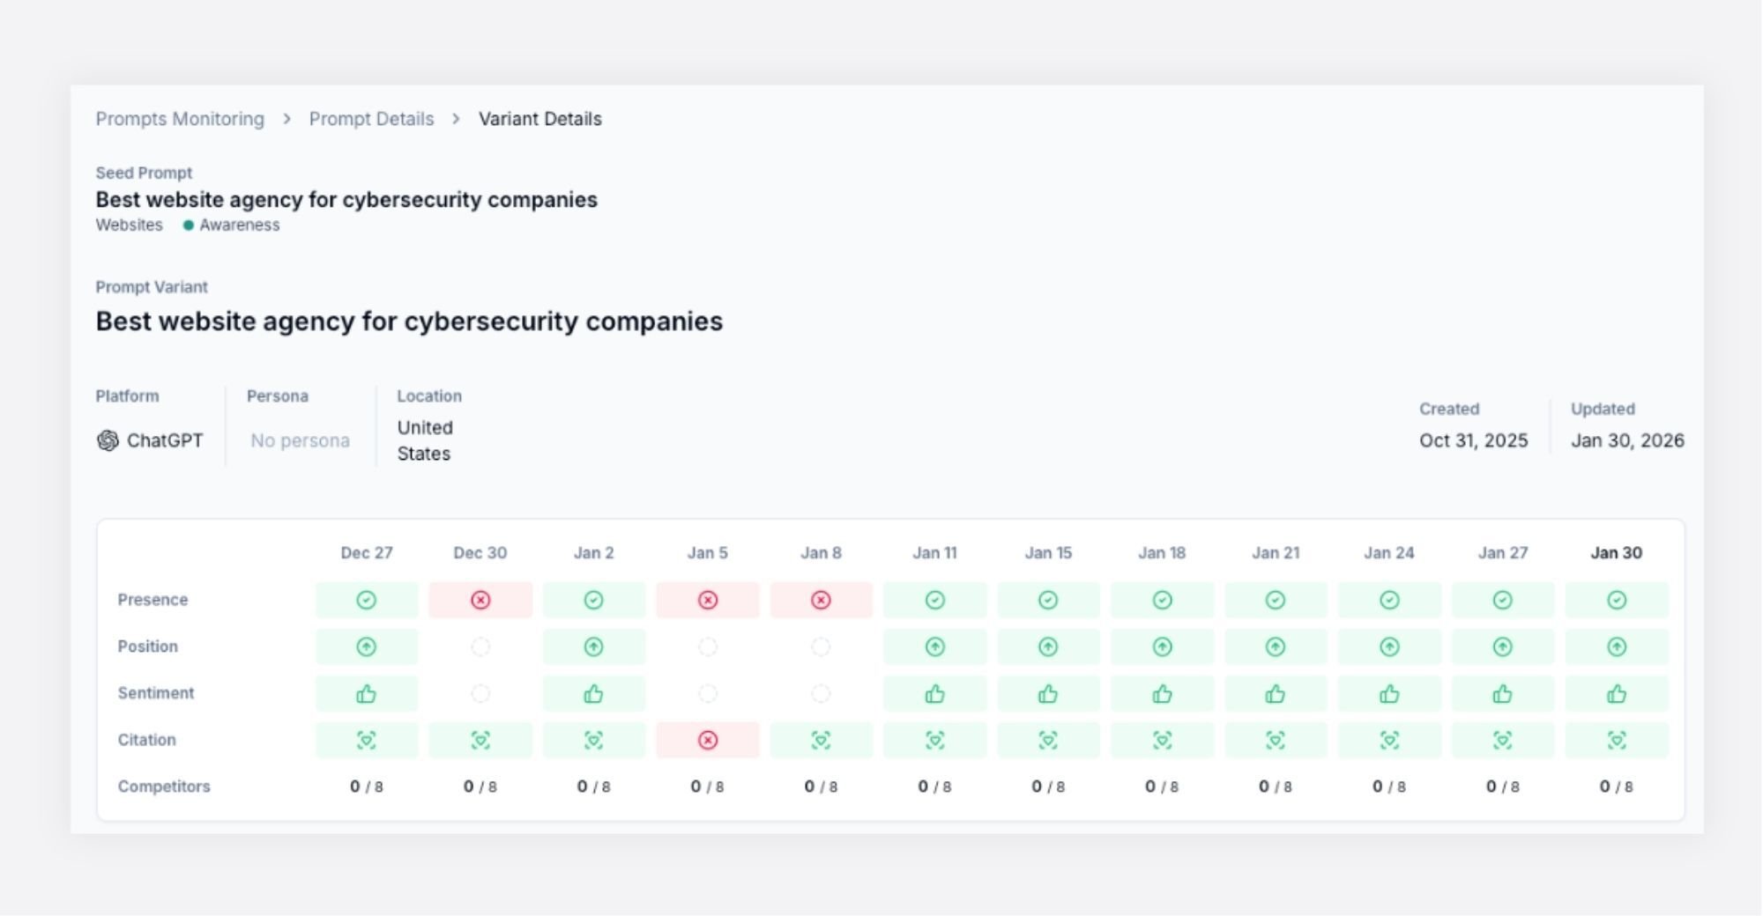Viewport: 1763px width, 916px height.
Task: Click the ChatGPT platform logo icon
Action: coord(108,440)
